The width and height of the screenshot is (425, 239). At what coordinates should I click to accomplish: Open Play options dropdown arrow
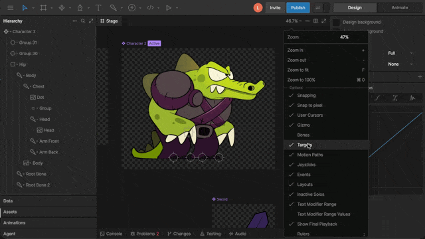pyautogui.click(x=177, y=8)
